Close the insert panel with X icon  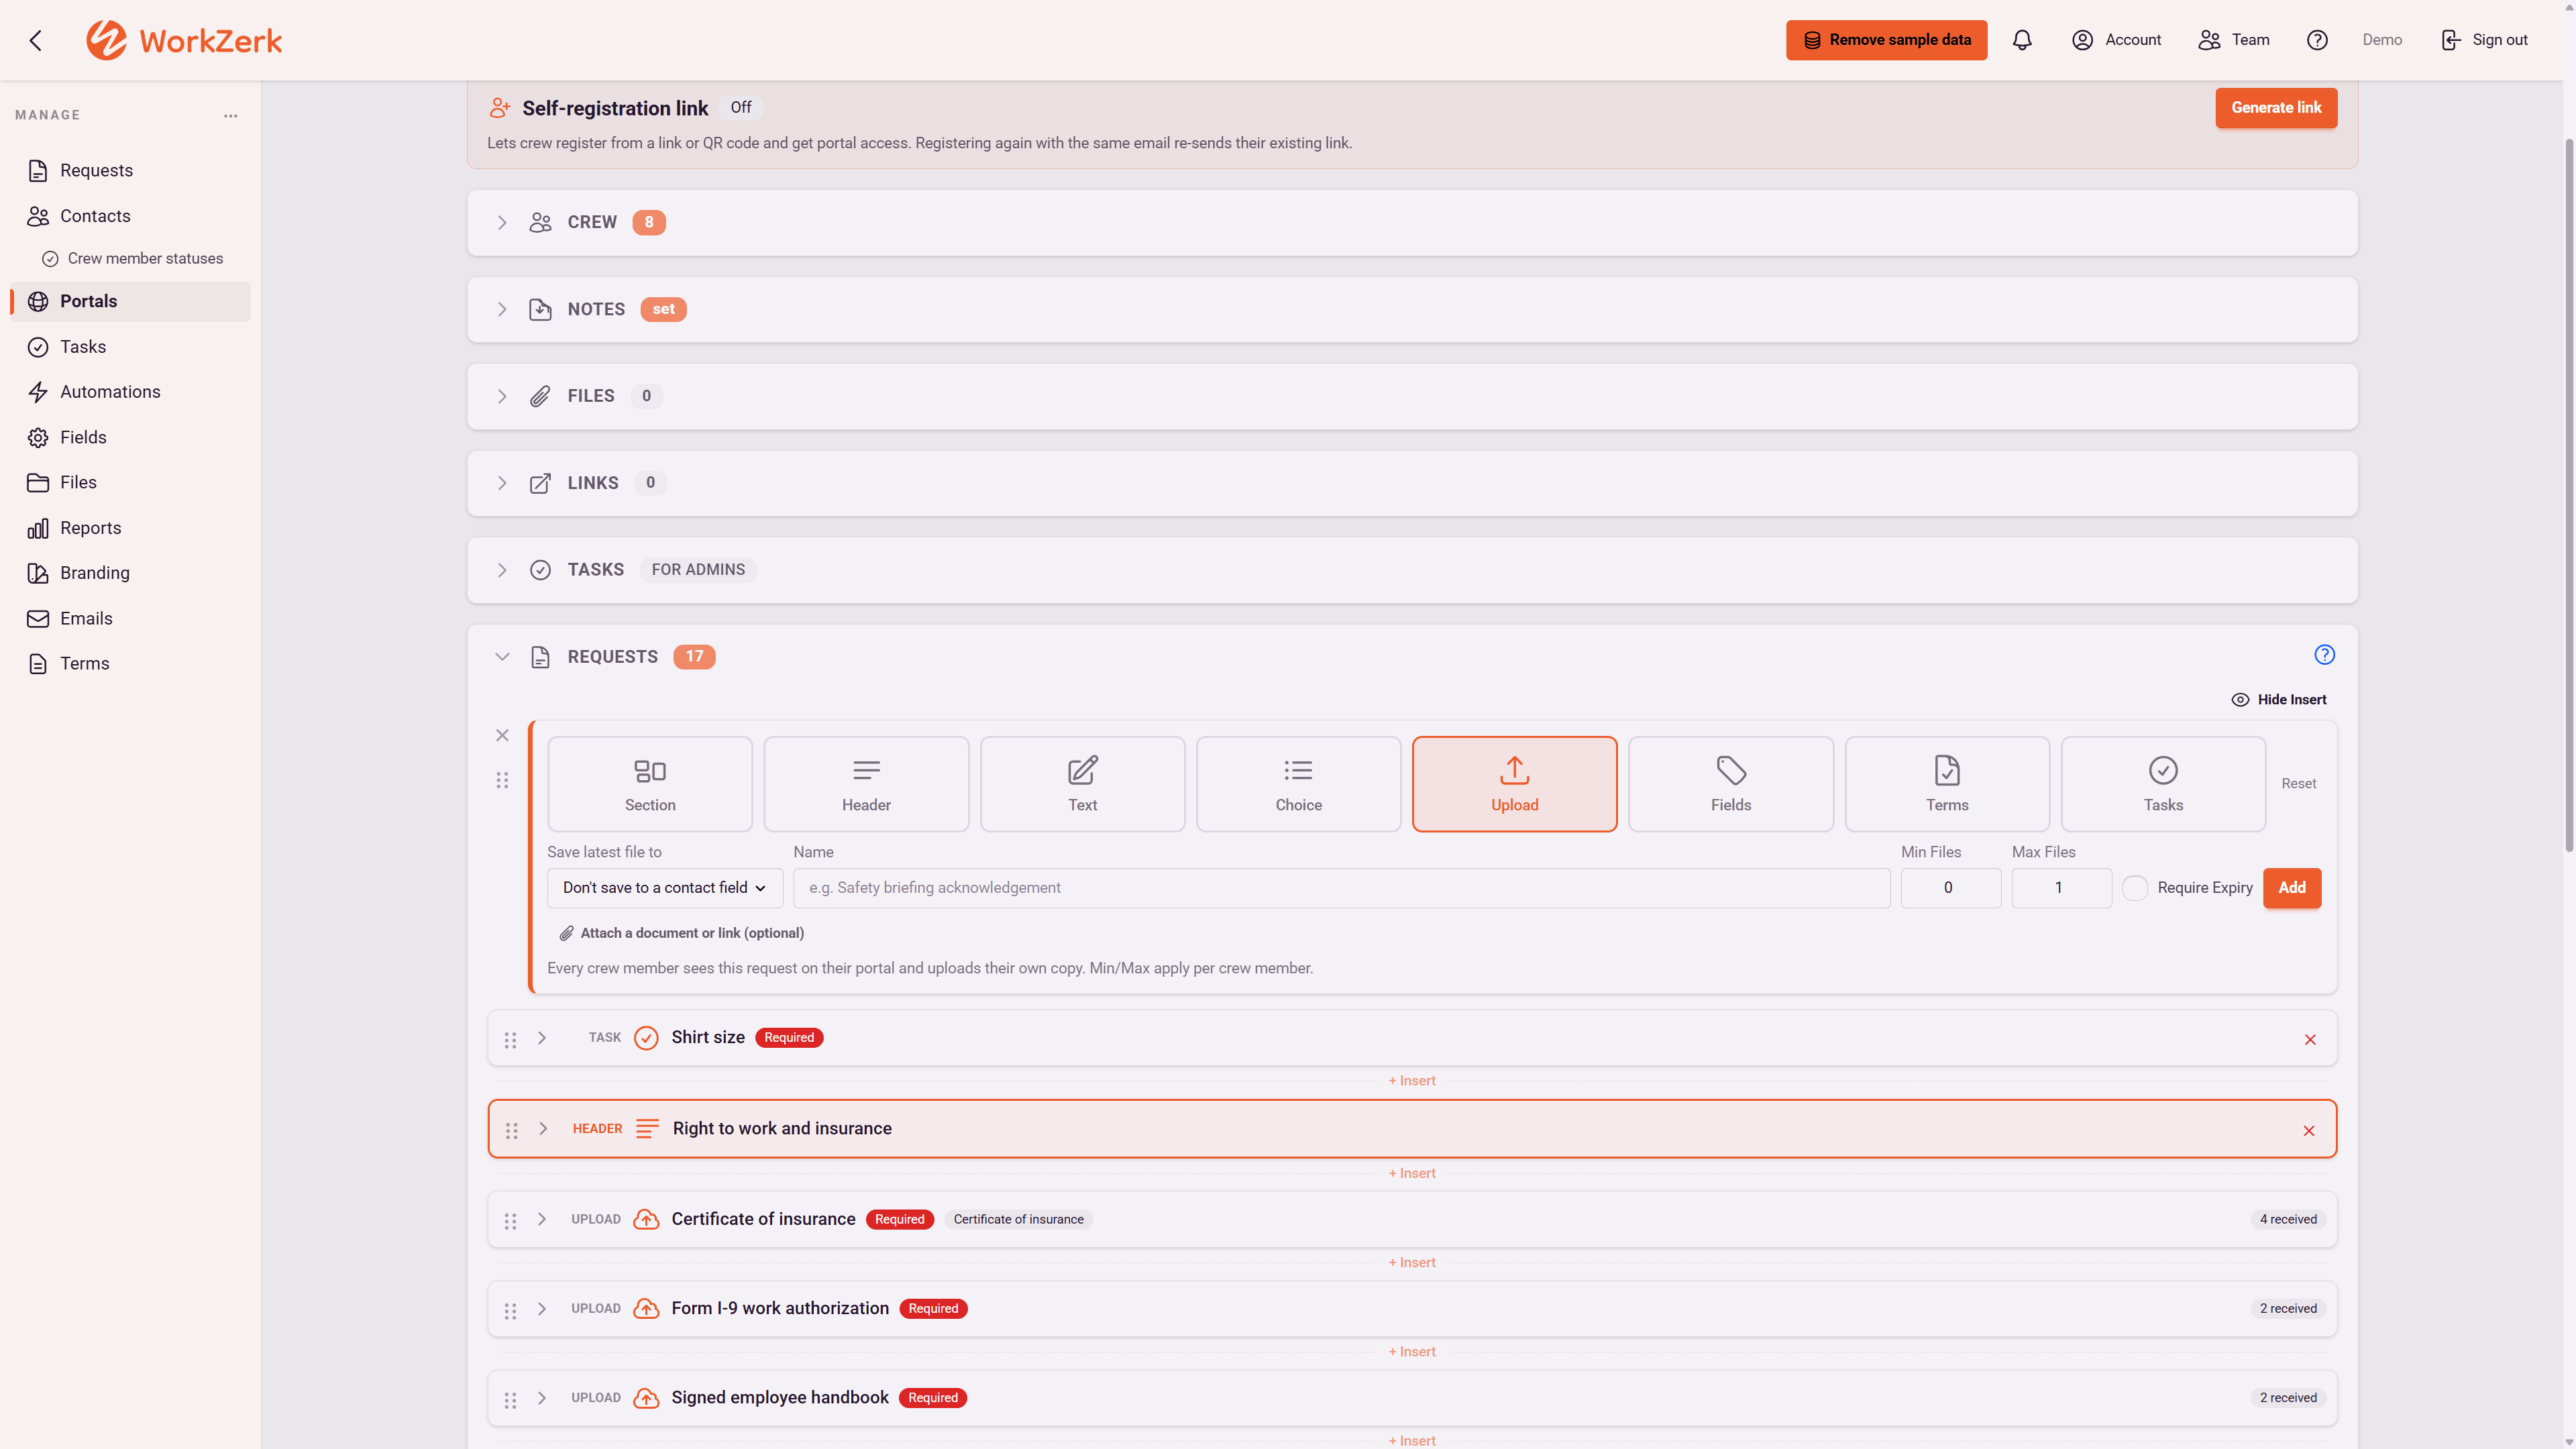[x=502, y=735]
